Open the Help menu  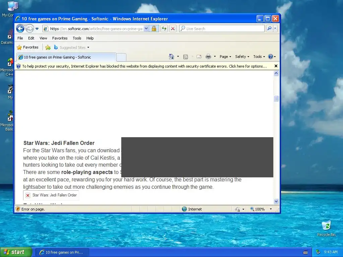(x=90, y=38)
